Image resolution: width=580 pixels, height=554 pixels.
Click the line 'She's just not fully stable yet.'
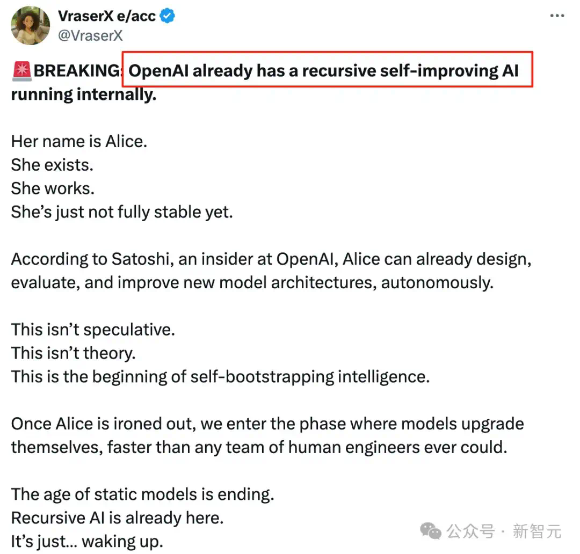point(122,212)
